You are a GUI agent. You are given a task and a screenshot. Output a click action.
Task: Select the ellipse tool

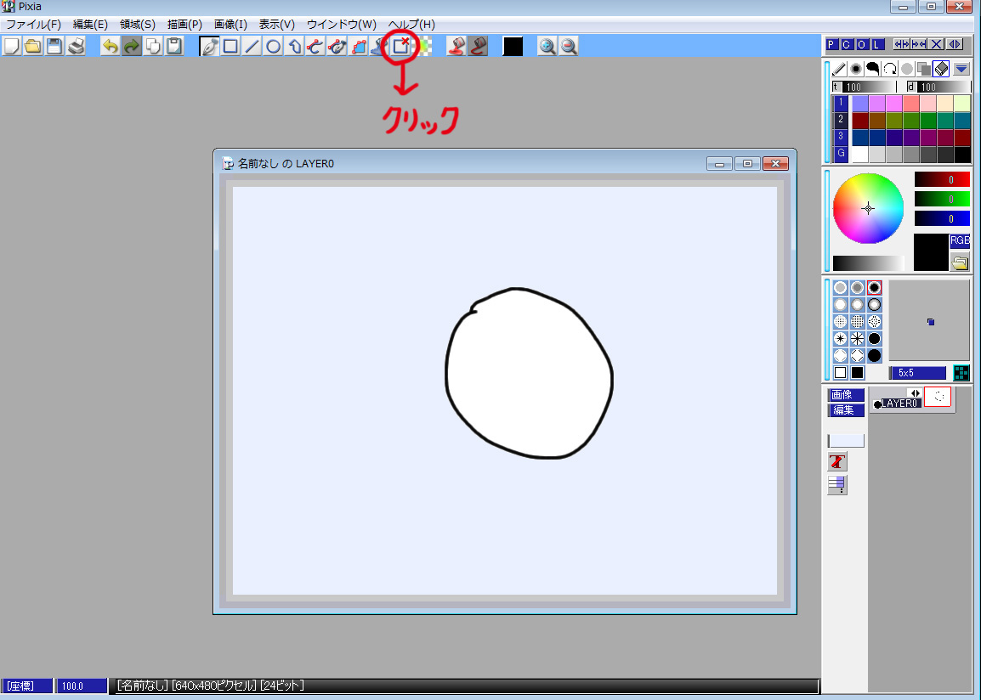[273, 46]
